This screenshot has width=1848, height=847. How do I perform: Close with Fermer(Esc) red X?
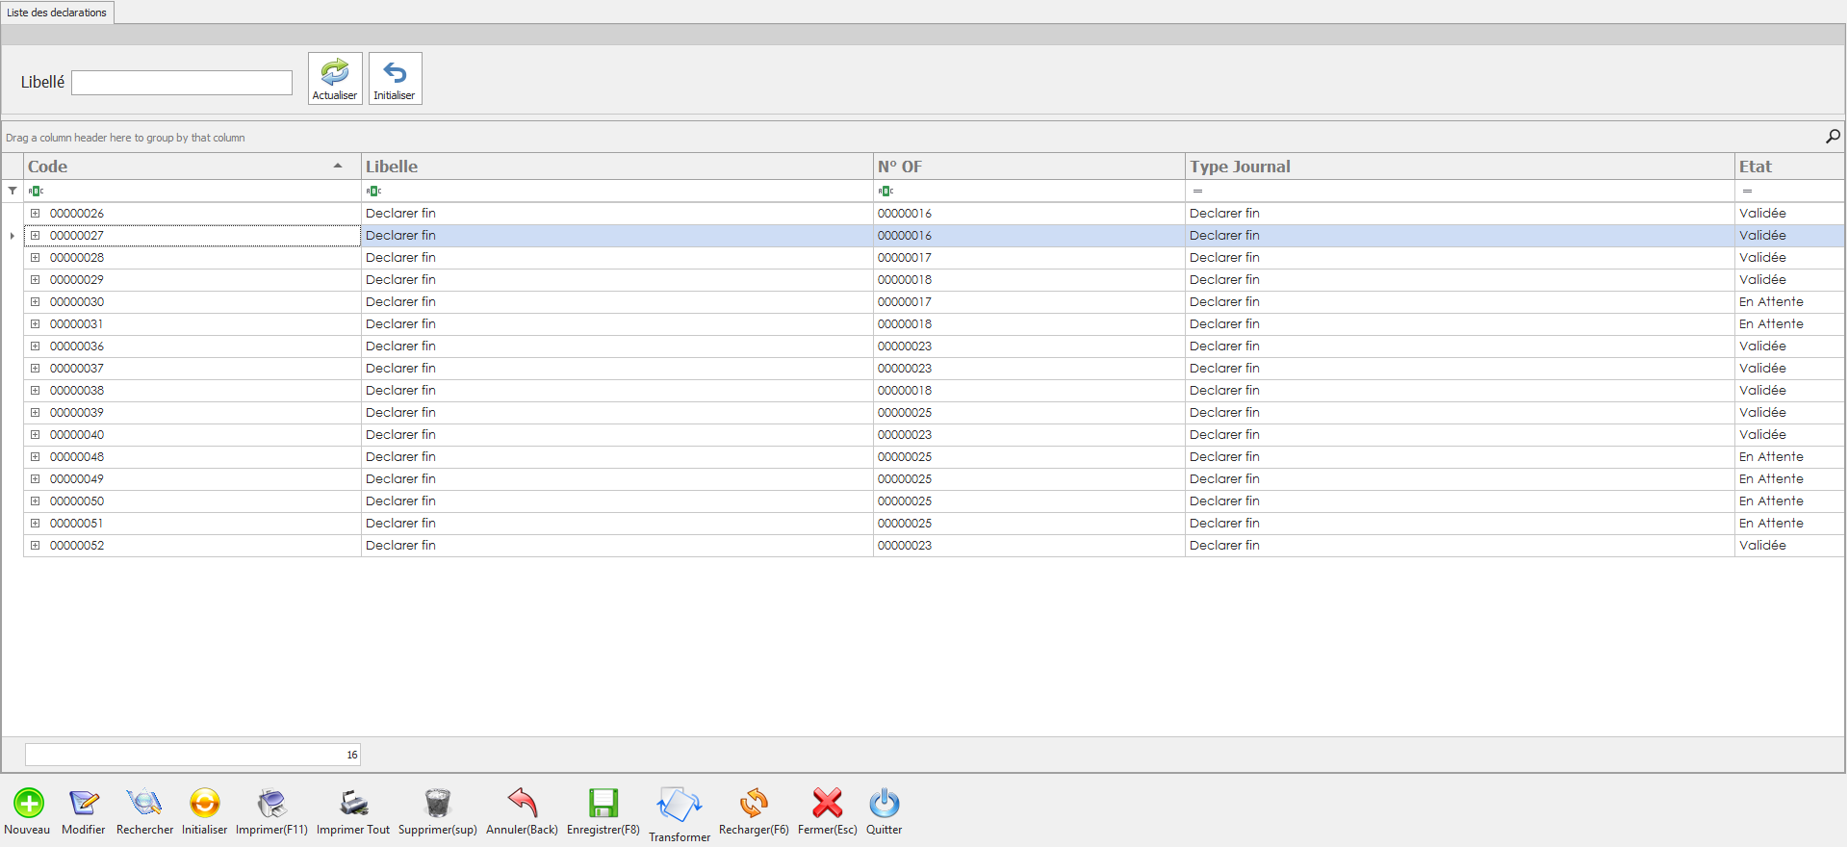tap(827, 803)
